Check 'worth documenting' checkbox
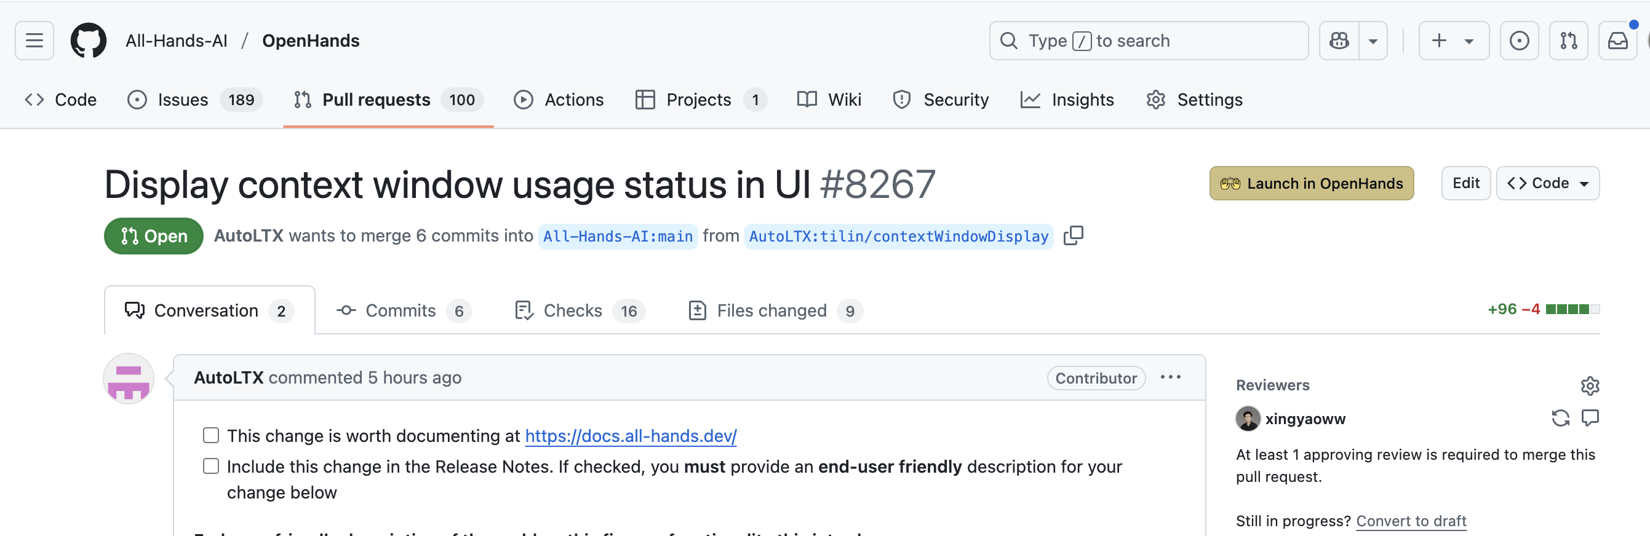This screenshot has width=1650, height=536. coord(211,436)
